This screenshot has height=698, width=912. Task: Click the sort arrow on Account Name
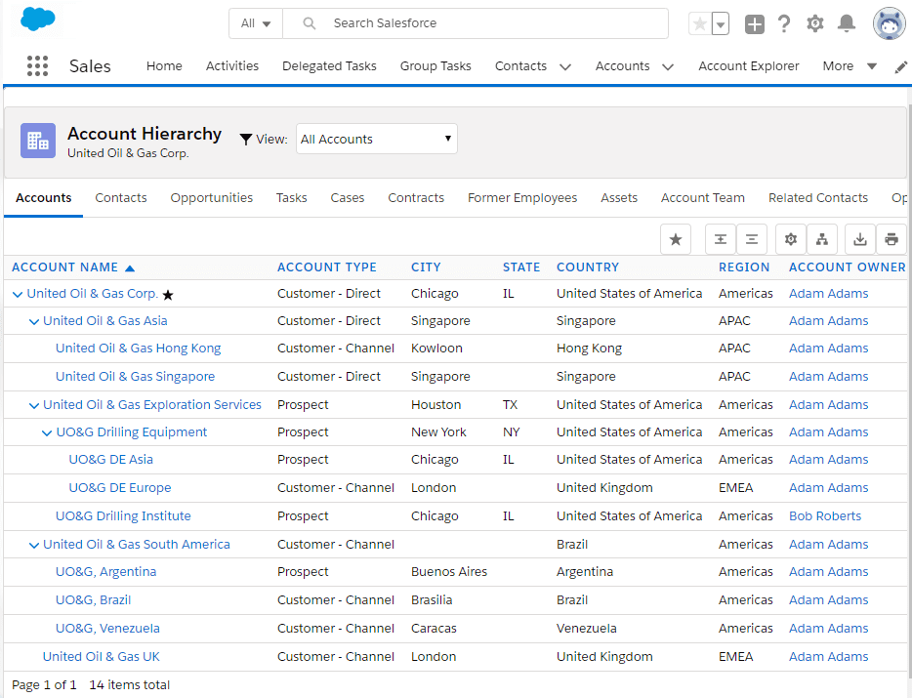coord(130,268)
